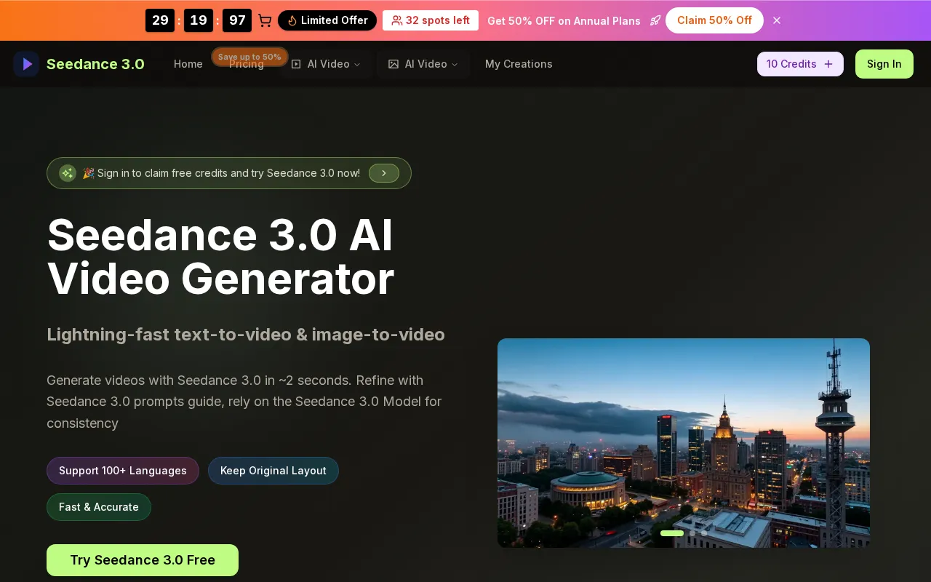Open the Pricing nav item
The height and width of the screenshot is (582, 931).
pyautogui.click(x=247, y=64)
